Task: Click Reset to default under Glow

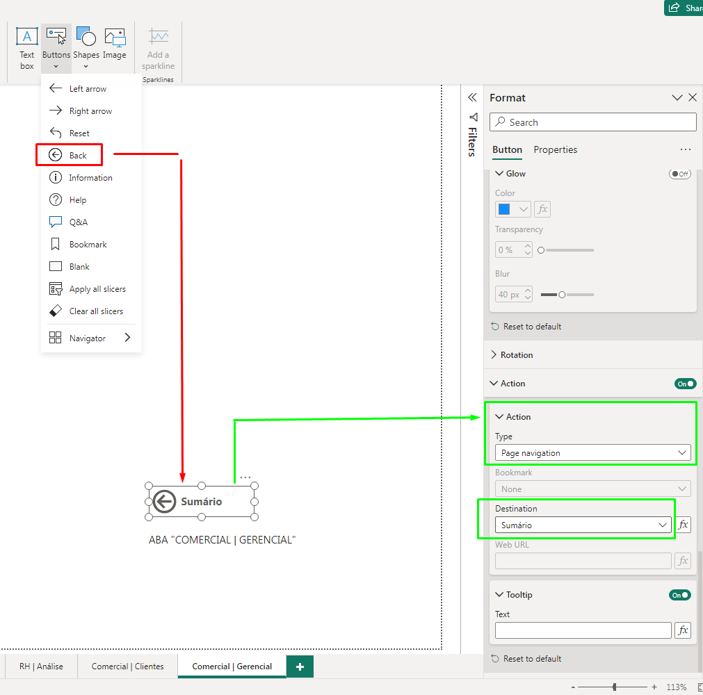Action: click(x=532, y=327)
